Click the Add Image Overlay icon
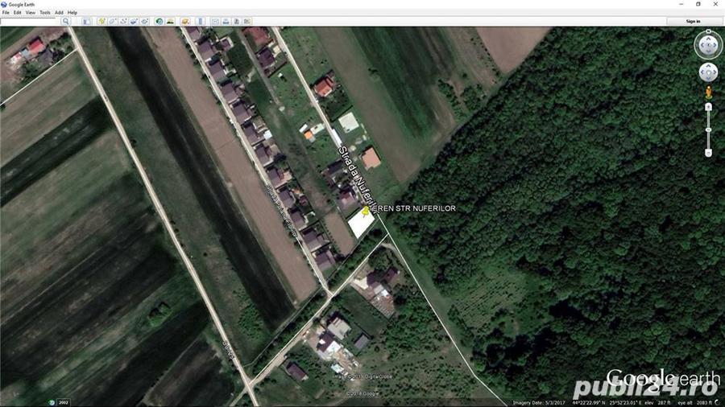Screen dimensions: 725x407 click(x=134, y=21)
